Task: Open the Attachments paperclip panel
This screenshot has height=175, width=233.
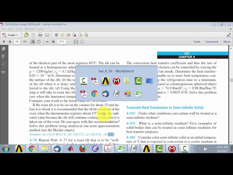Action: point(4,65)
